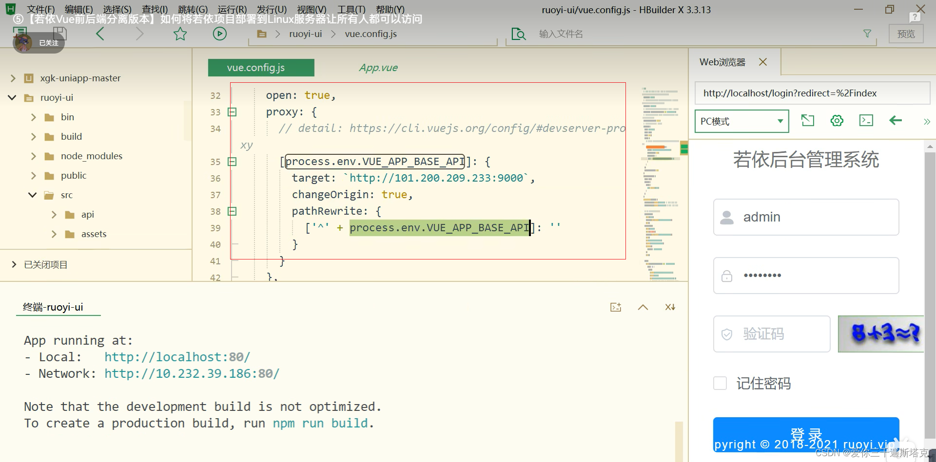Screen dimensions: 936x462
Task: Click the run play icon
Action: click(x=220, y=34)
